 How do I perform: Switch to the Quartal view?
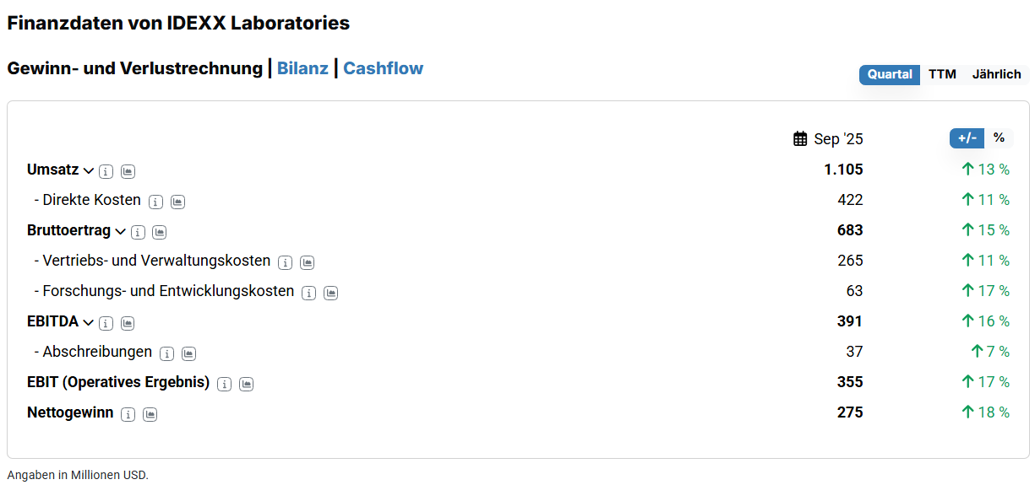[x=890, y=74]
